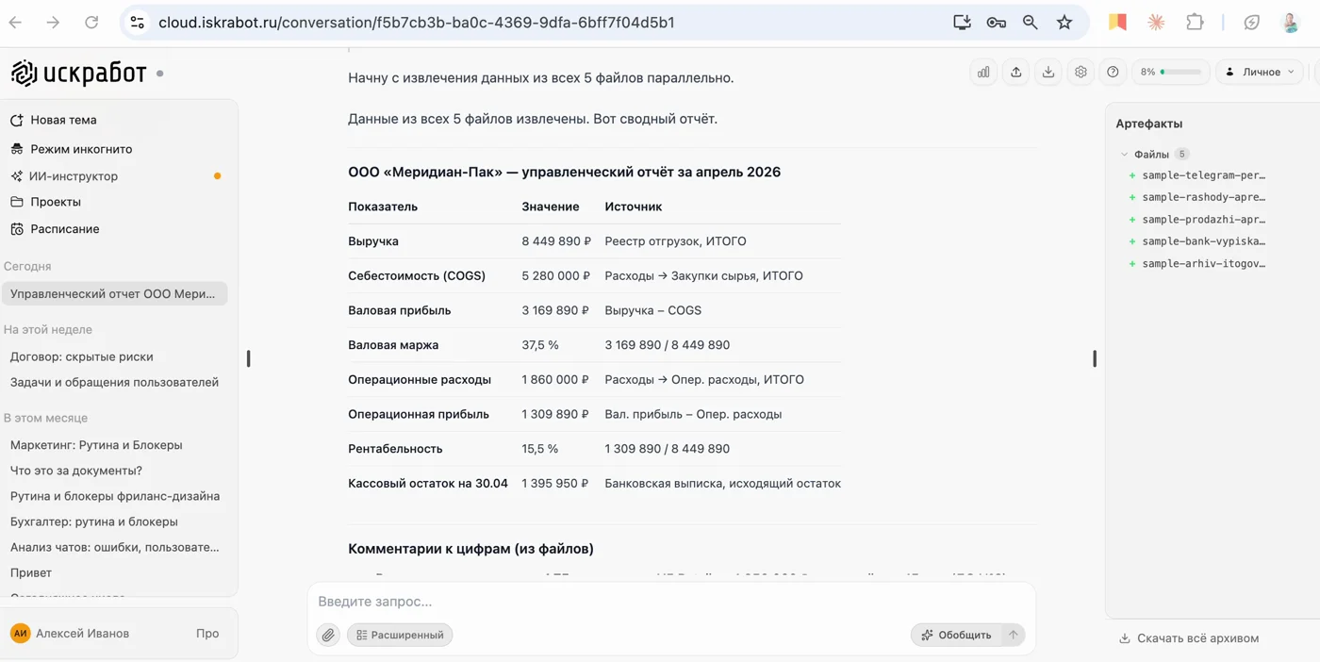1320x662 pixels.
Task: Click the Алексей Иванов user name
Action: point(82,634)
